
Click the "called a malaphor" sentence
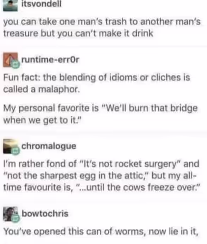coord(42,89)
